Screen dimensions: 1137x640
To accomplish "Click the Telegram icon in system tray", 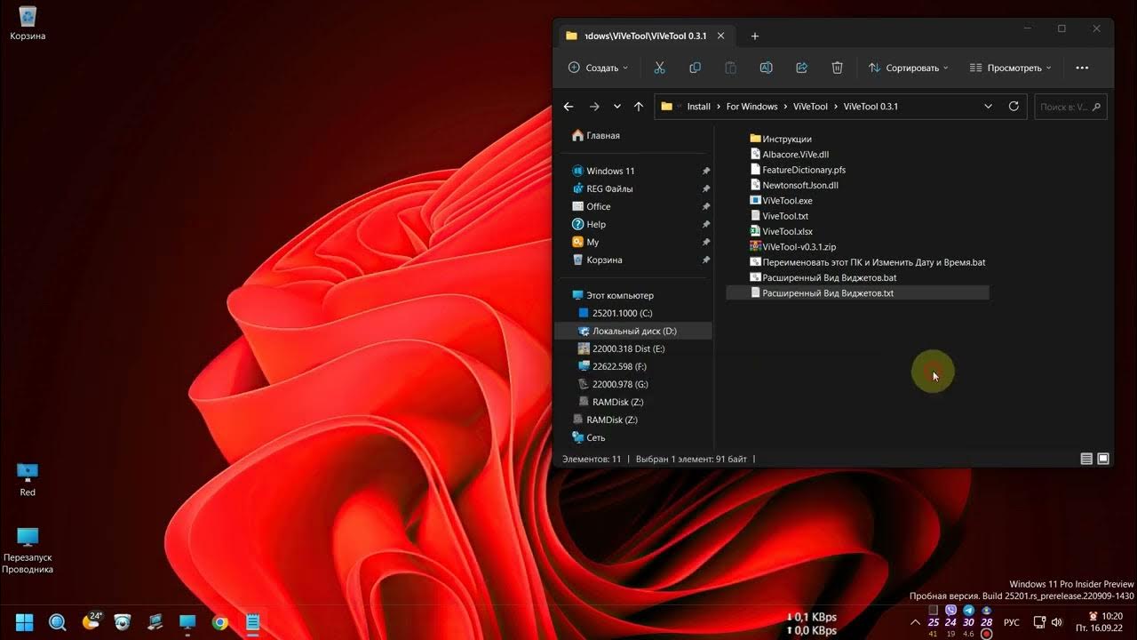I will pos(968,611).
